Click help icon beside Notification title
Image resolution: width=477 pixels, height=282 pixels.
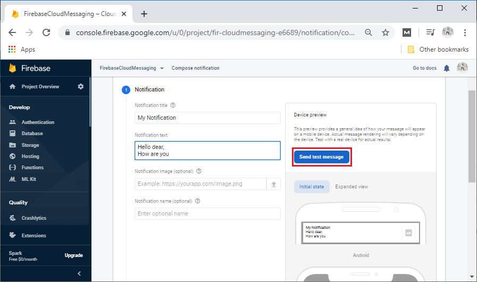click(x=173, y=105)
